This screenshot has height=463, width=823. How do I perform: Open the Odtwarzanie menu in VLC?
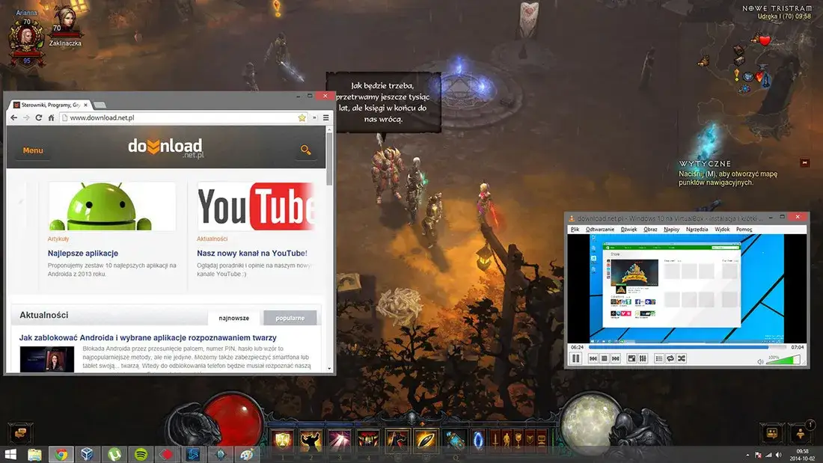pyautogui.click(x=600, y=229)
